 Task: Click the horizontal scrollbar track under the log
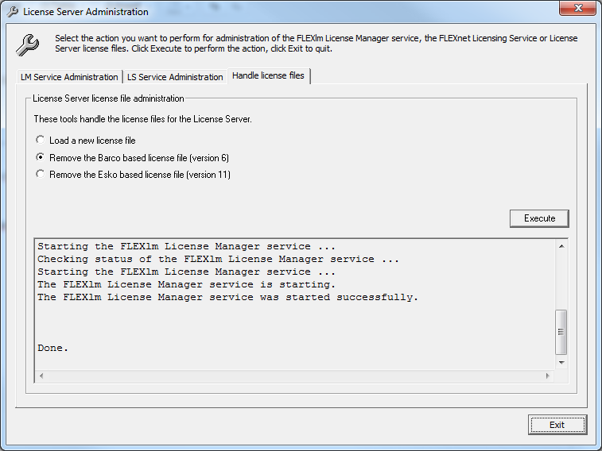(294, 375)
